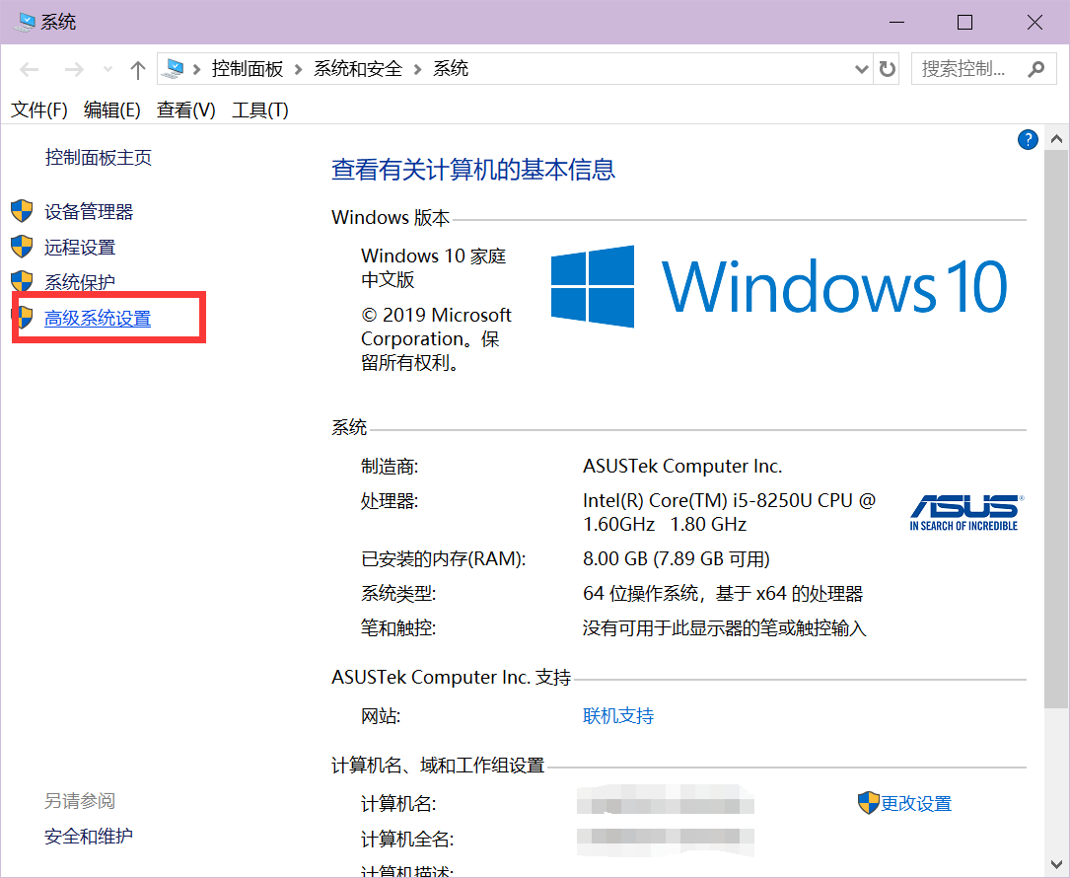Screen dimensions: 1070x878
Task: Open address bar history dropdown
Action: tap(861, 69)
